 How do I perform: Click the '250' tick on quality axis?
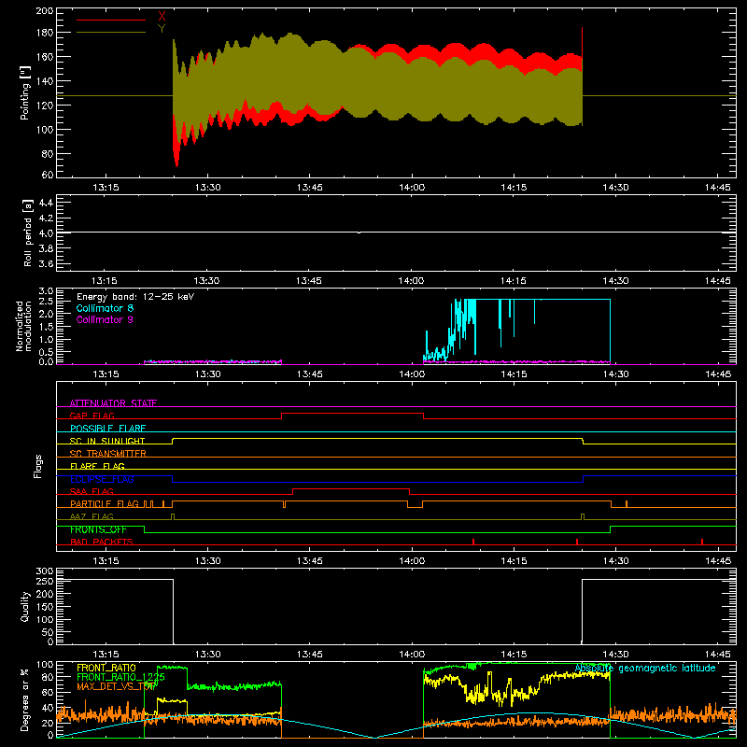tap(45, 581)
